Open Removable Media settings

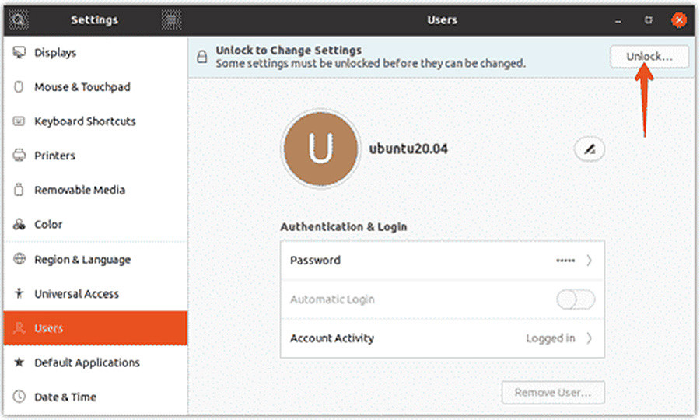tap(79, 190)
